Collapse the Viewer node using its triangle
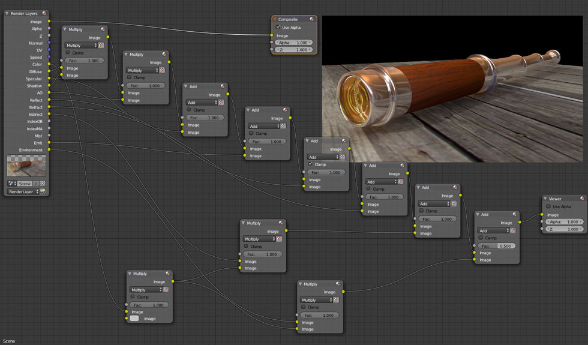The image size is (588, 345). click(x=545, y=199)
